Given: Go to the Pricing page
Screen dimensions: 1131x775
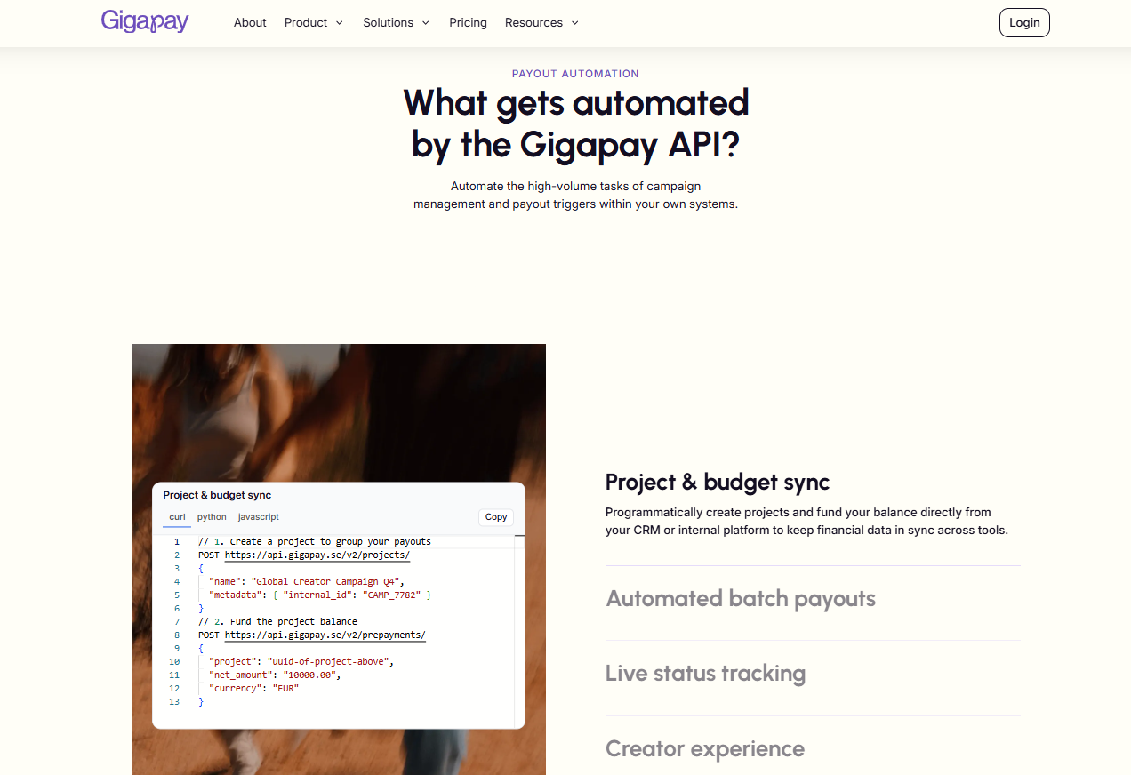Looking at the screenshot, I should point(468,23).
